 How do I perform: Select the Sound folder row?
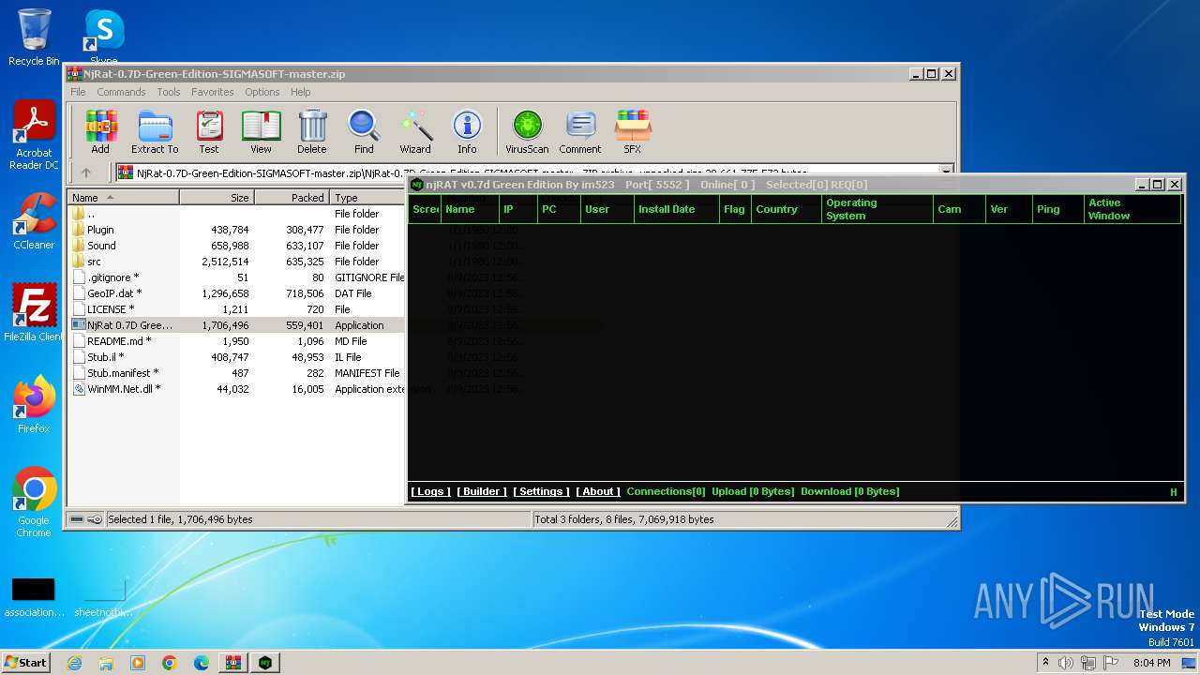tap(235, 246)
